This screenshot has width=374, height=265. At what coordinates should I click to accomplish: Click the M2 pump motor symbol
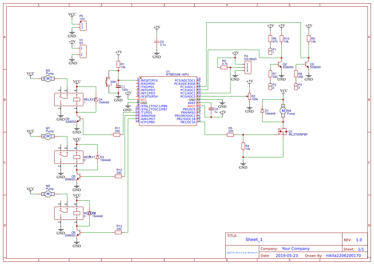(x=48, y=194)
